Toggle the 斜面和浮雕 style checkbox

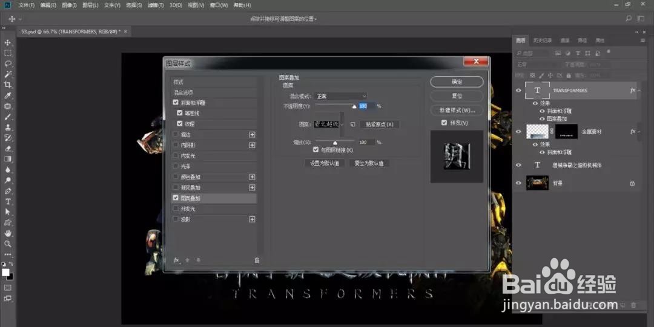coord(176,103)
